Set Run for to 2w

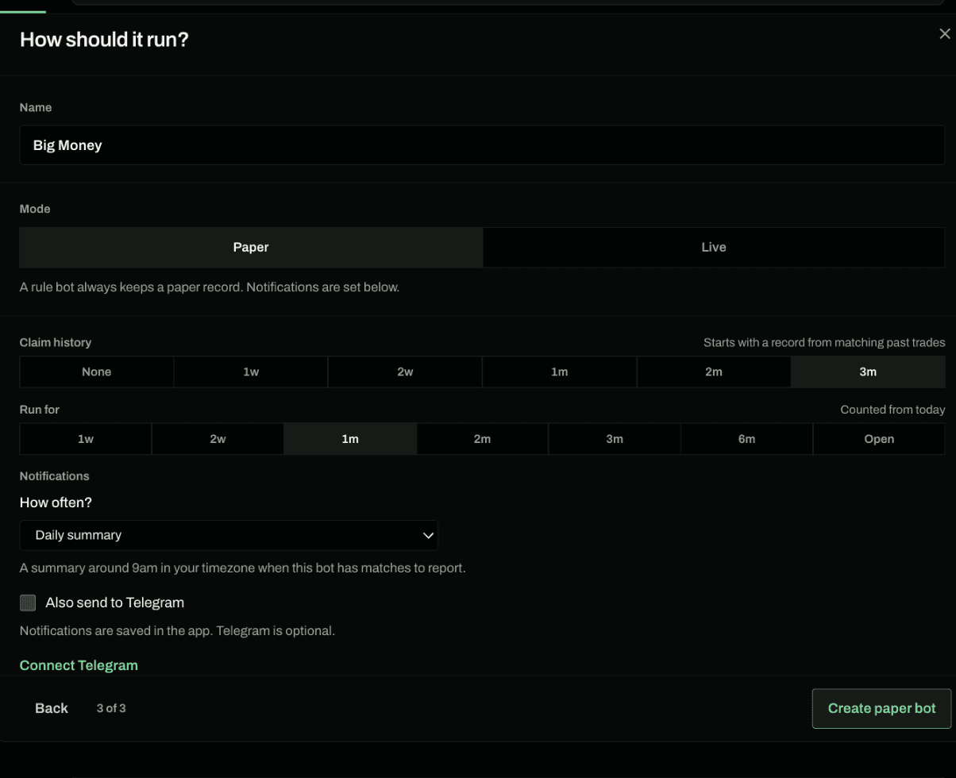218,439
